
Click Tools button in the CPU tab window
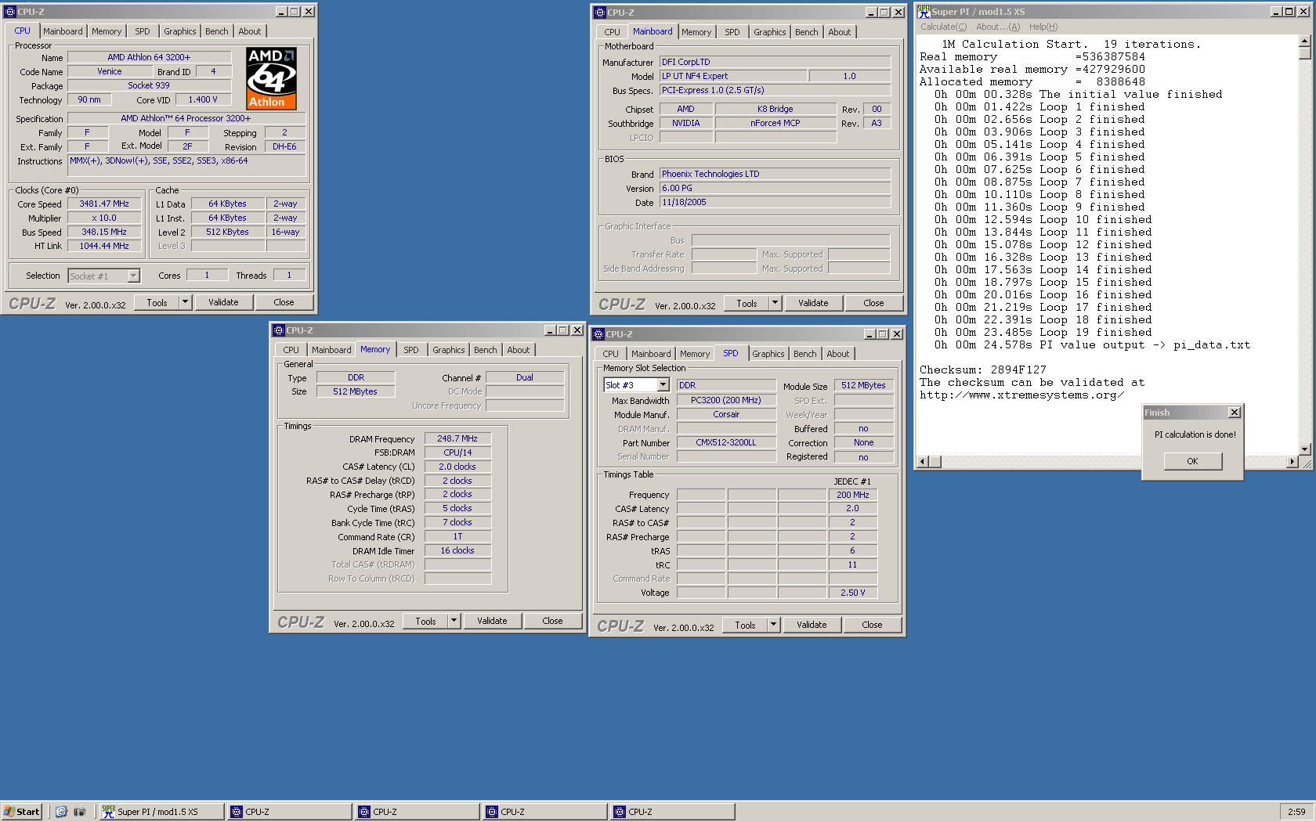point(157,302)
